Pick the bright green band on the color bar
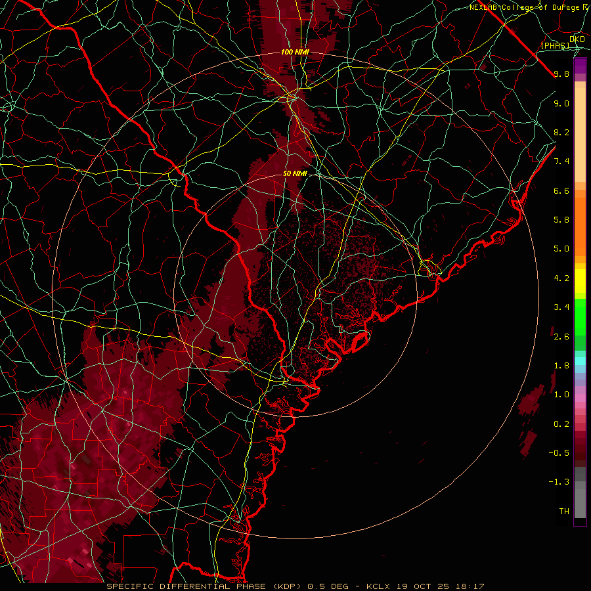This screenshot has height=591, width=591. 580,317
